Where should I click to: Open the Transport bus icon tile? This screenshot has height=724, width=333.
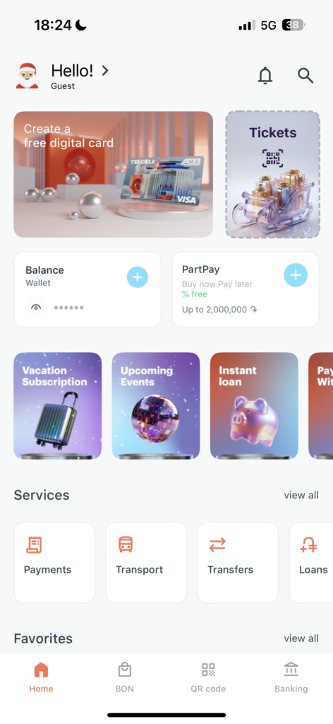[146, 562]
